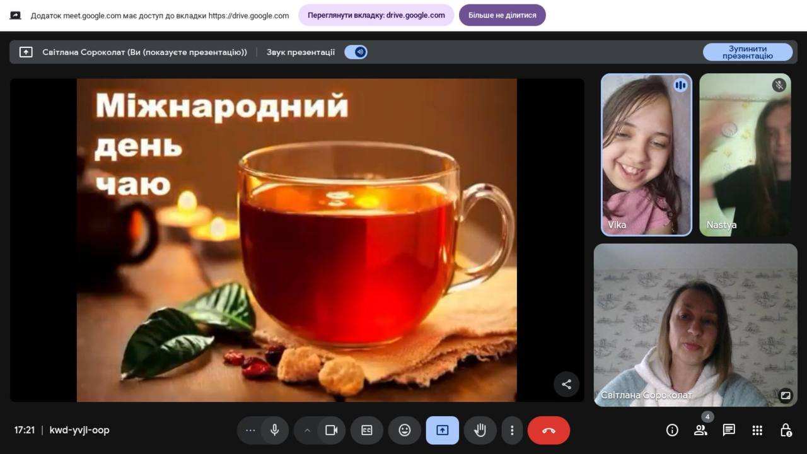Mute the microphone in the bottom bar
Screen dimensions: 807x454
274,430
